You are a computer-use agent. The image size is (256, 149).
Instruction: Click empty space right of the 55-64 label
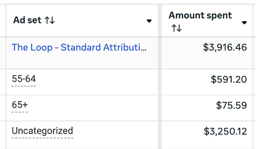click(x=96, y=79)
